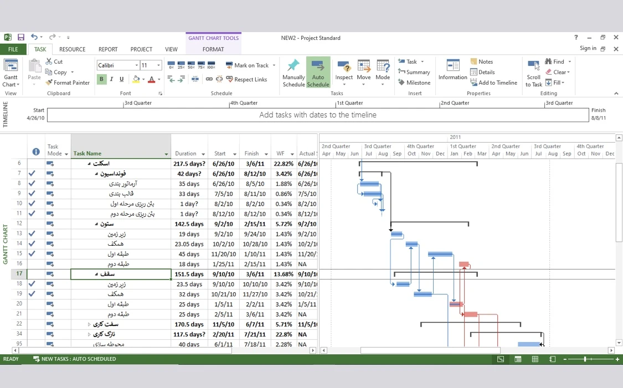The height and width of the screenshot is (388, 623).
Task: Open task Information dialog icon
Action: click(x=452, y=66)
